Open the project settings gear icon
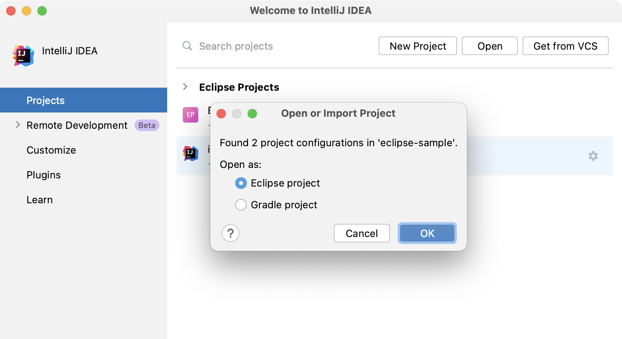 coord(593,156)
